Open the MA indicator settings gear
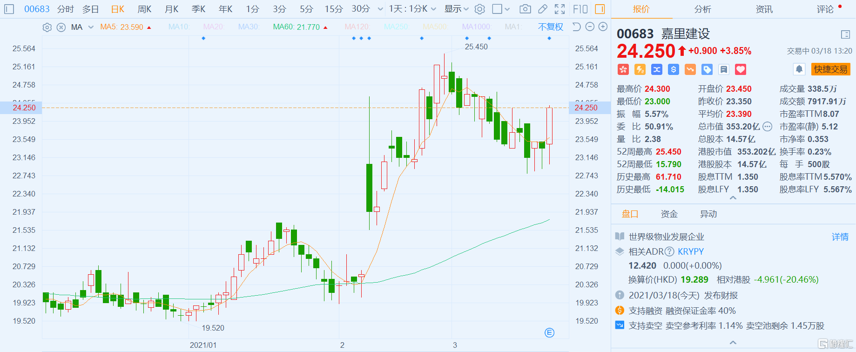 click(x=47, y=27)
